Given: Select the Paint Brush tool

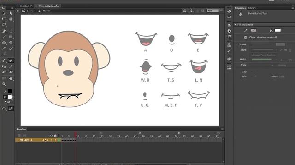Looking at the screenshot, I should tap(11, 48).
